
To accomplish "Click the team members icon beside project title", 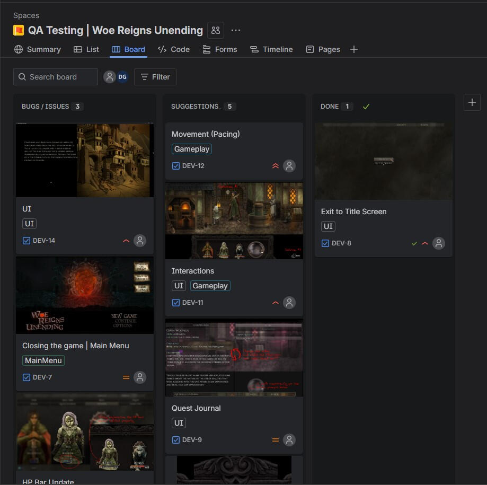I will (215, 30).
